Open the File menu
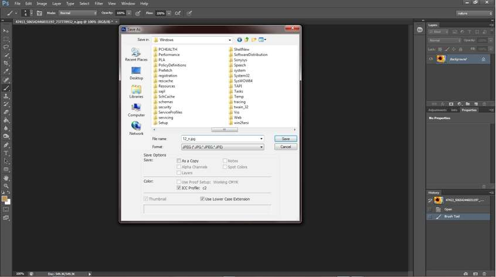The height and width of the screenshot is (277, 496). coord(18,4)
